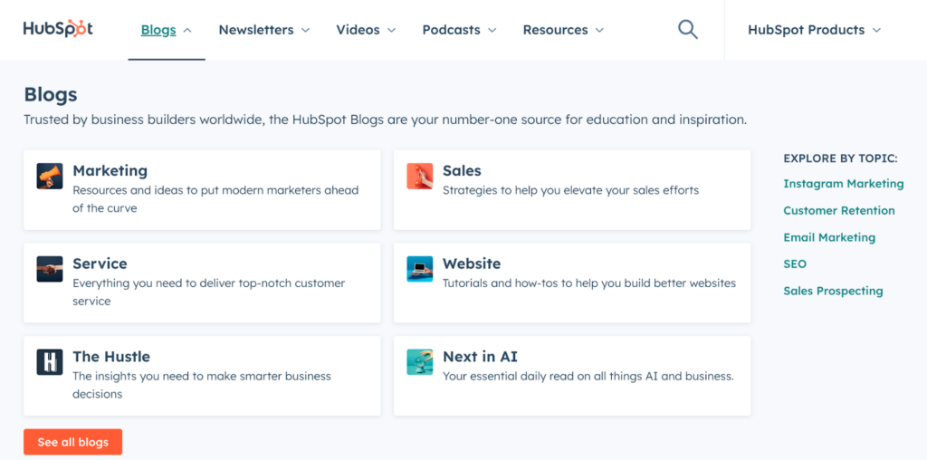Expand the HubSpot Products dropdown
The height and width of the screenshot is (460, 927).
(814, 30)
